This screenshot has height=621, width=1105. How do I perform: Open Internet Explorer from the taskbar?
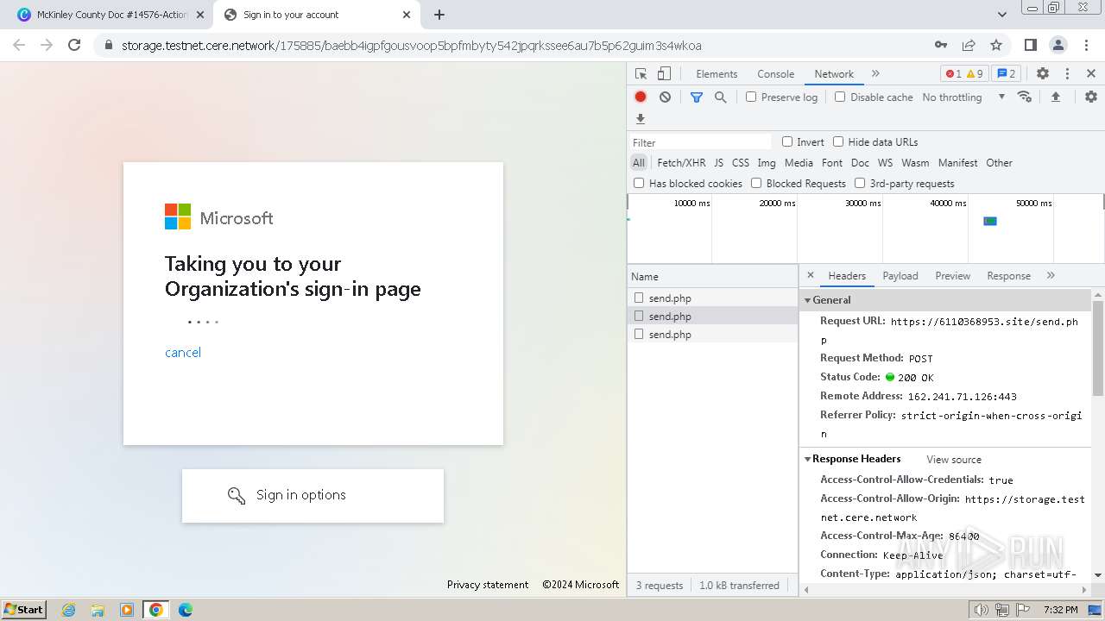(68, 610)
